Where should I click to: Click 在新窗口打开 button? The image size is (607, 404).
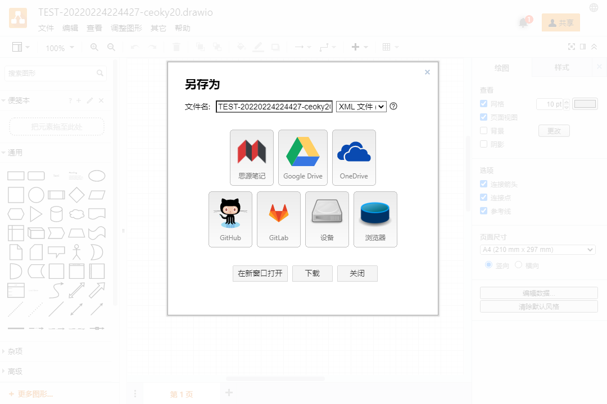(x=260, y=273)
